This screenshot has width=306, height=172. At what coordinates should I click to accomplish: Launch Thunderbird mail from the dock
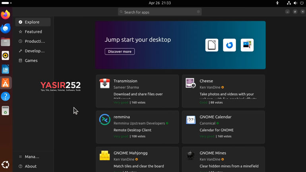(x=6, y=29)
